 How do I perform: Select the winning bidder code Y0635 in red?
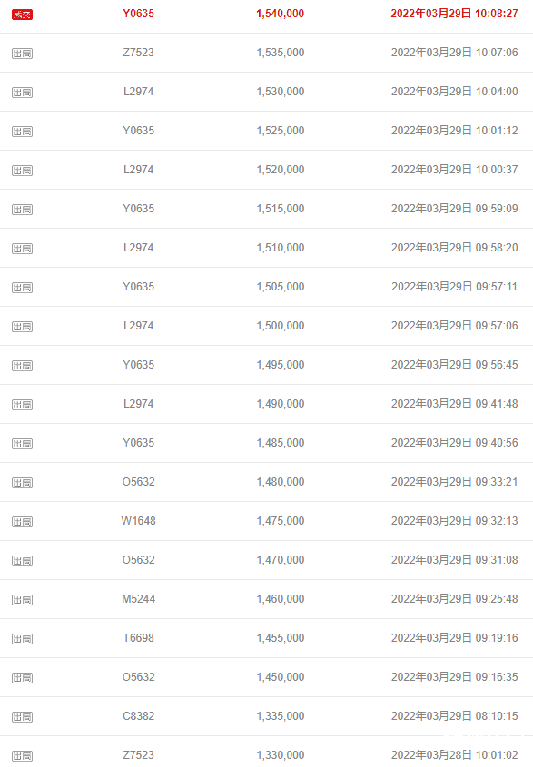coord(139,14)
